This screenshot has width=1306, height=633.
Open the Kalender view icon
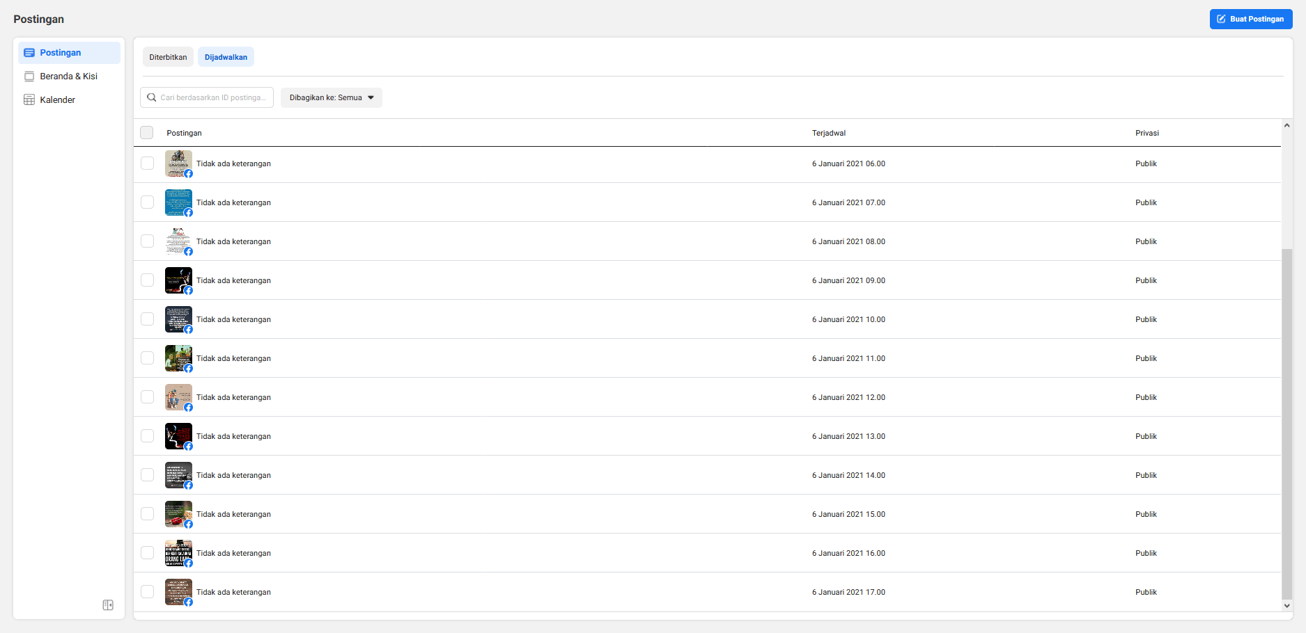[x=29, y=100]
